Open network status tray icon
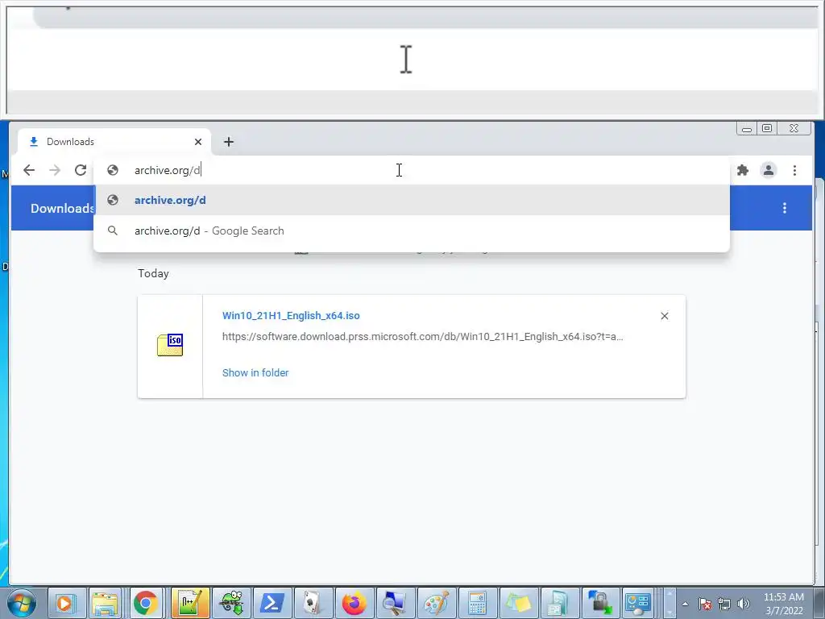Viewport: 825px width, 619px height. coord(724,604)
